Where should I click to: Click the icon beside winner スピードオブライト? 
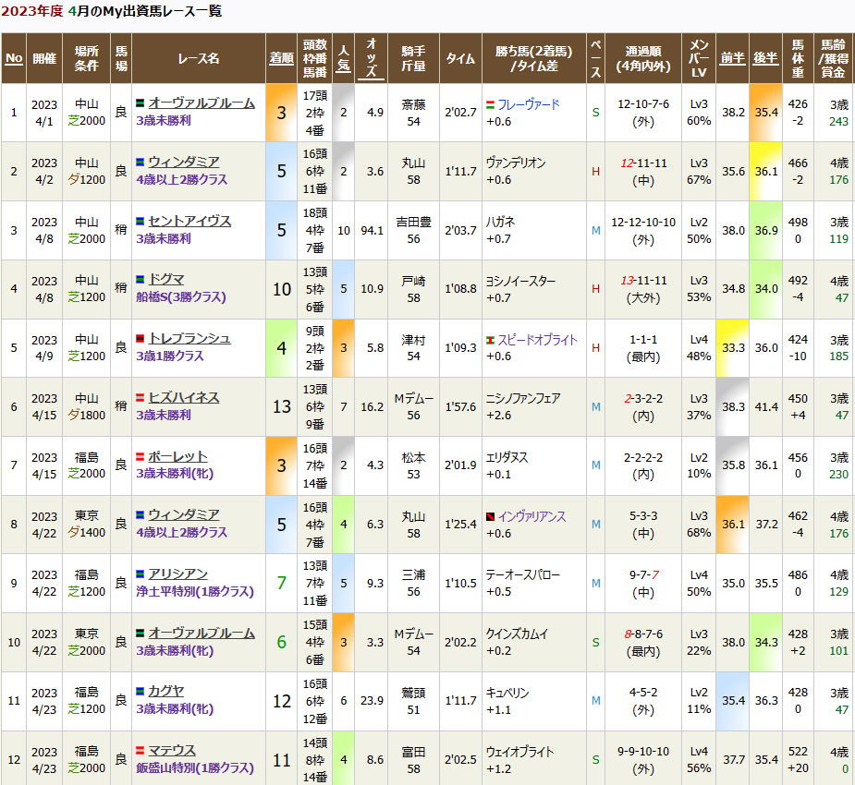[x=490, y=340]
